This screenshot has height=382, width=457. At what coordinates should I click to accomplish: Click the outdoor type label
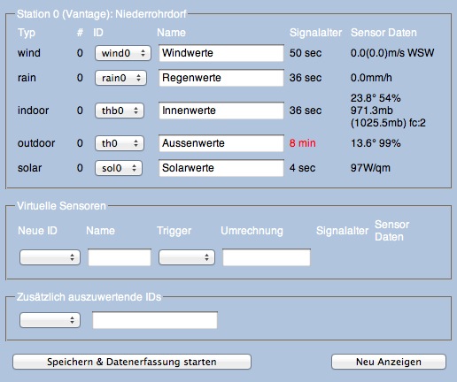(36, 143)
